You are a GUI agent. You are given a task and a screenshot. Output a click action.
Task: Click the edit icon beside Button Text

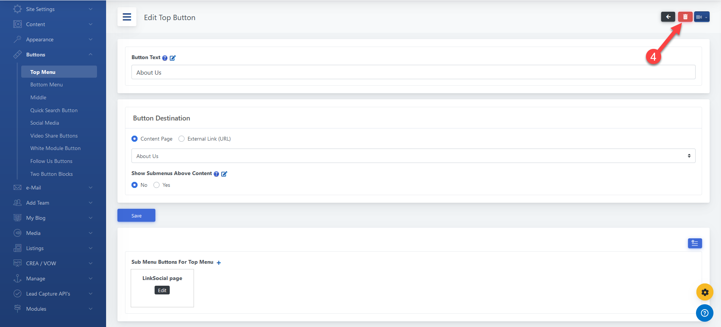173,58
